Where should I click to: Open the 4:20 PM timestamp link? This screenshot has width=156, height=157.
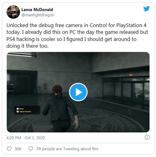(x=14, y=138)
